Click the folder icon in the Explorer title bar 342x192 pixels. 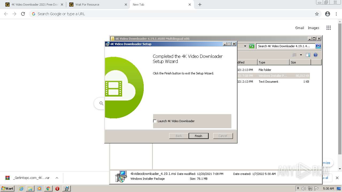pos(112,39)
